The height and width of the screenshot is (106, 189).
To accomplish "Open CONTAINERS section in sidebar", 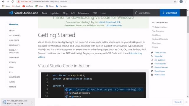I will click(x=14, y=77).
